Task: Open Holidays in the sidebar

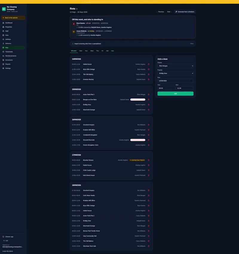Action: pos(13,39)
